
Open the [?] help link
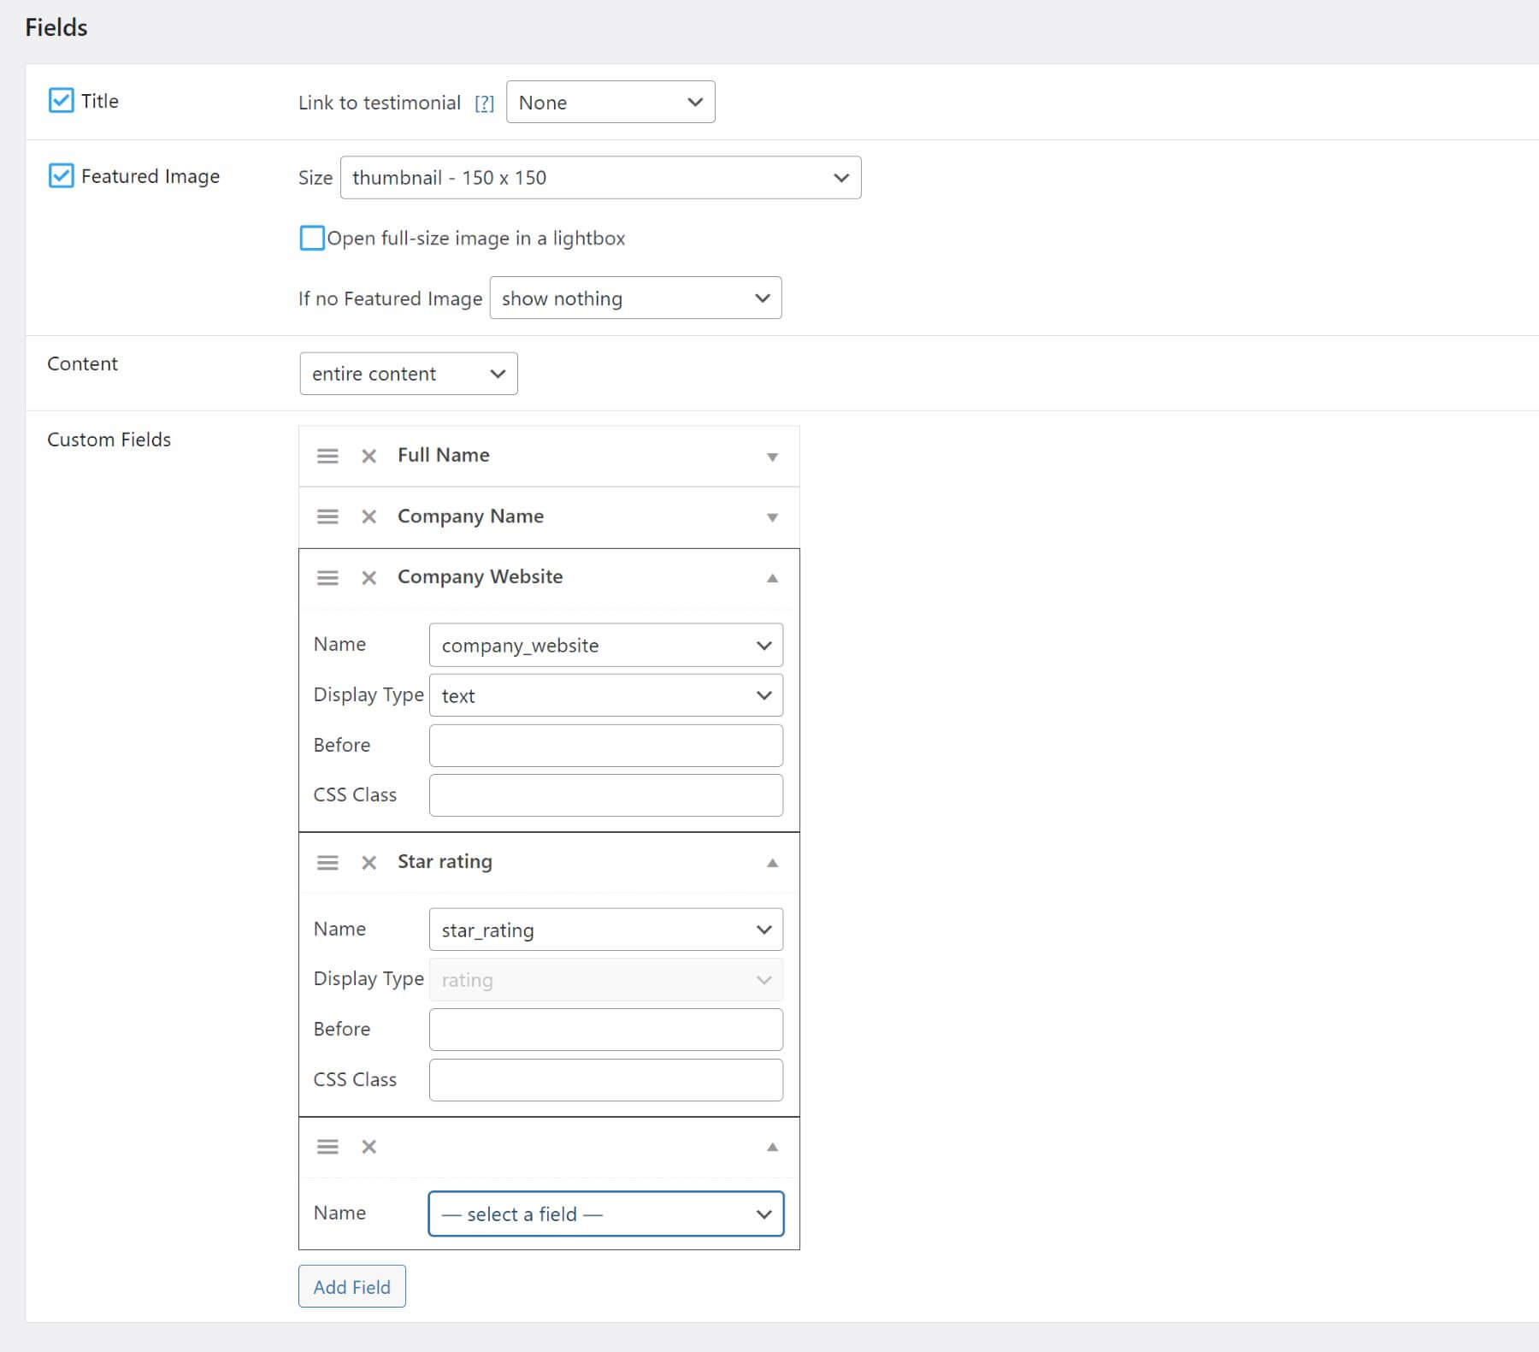[x=485, y=102]
